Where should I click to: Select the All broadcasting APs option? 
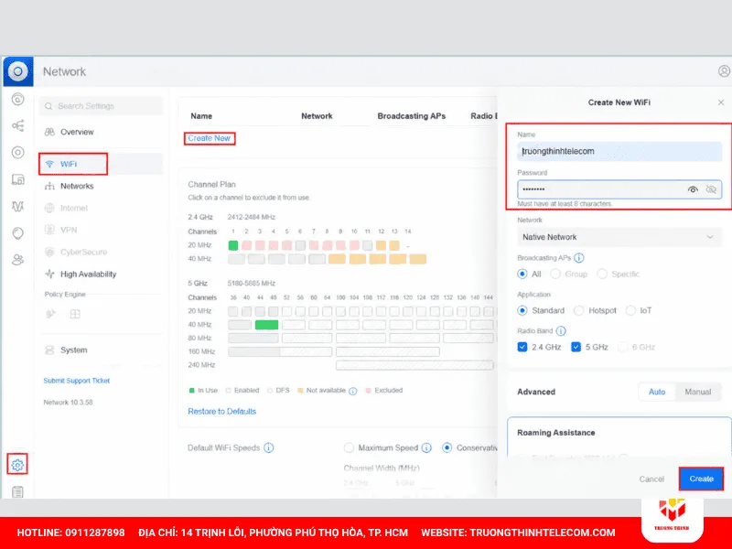pyautogui.click(x=522, y=274)
